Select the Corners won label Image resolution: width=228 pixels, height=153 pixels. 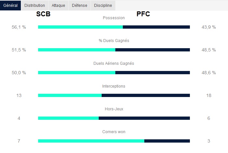pos(114,132)
